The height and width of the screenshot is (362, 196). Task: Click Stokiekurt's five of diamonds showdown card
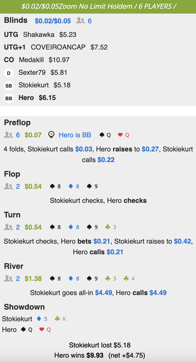42,319
